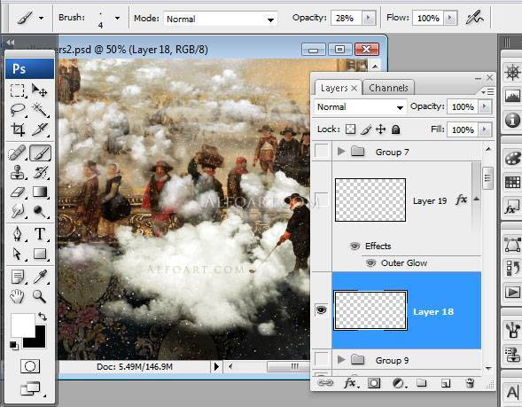Expand Group 7 folder

[x=340, y=152]
